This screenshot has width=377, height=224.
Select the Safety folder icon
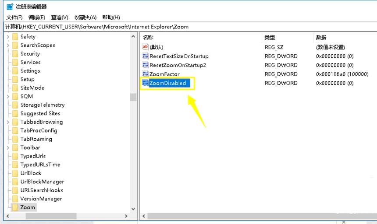point(15,37)
